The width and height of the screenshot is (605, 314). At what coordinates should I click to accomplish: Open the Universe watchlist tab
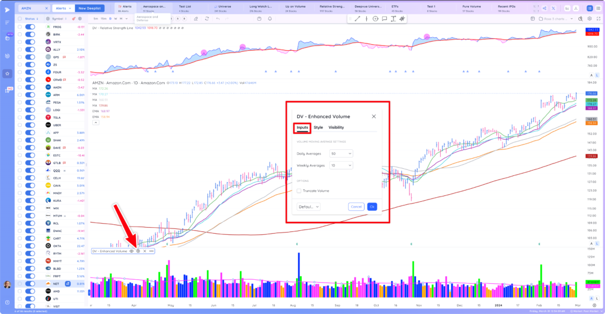[223, 8]
